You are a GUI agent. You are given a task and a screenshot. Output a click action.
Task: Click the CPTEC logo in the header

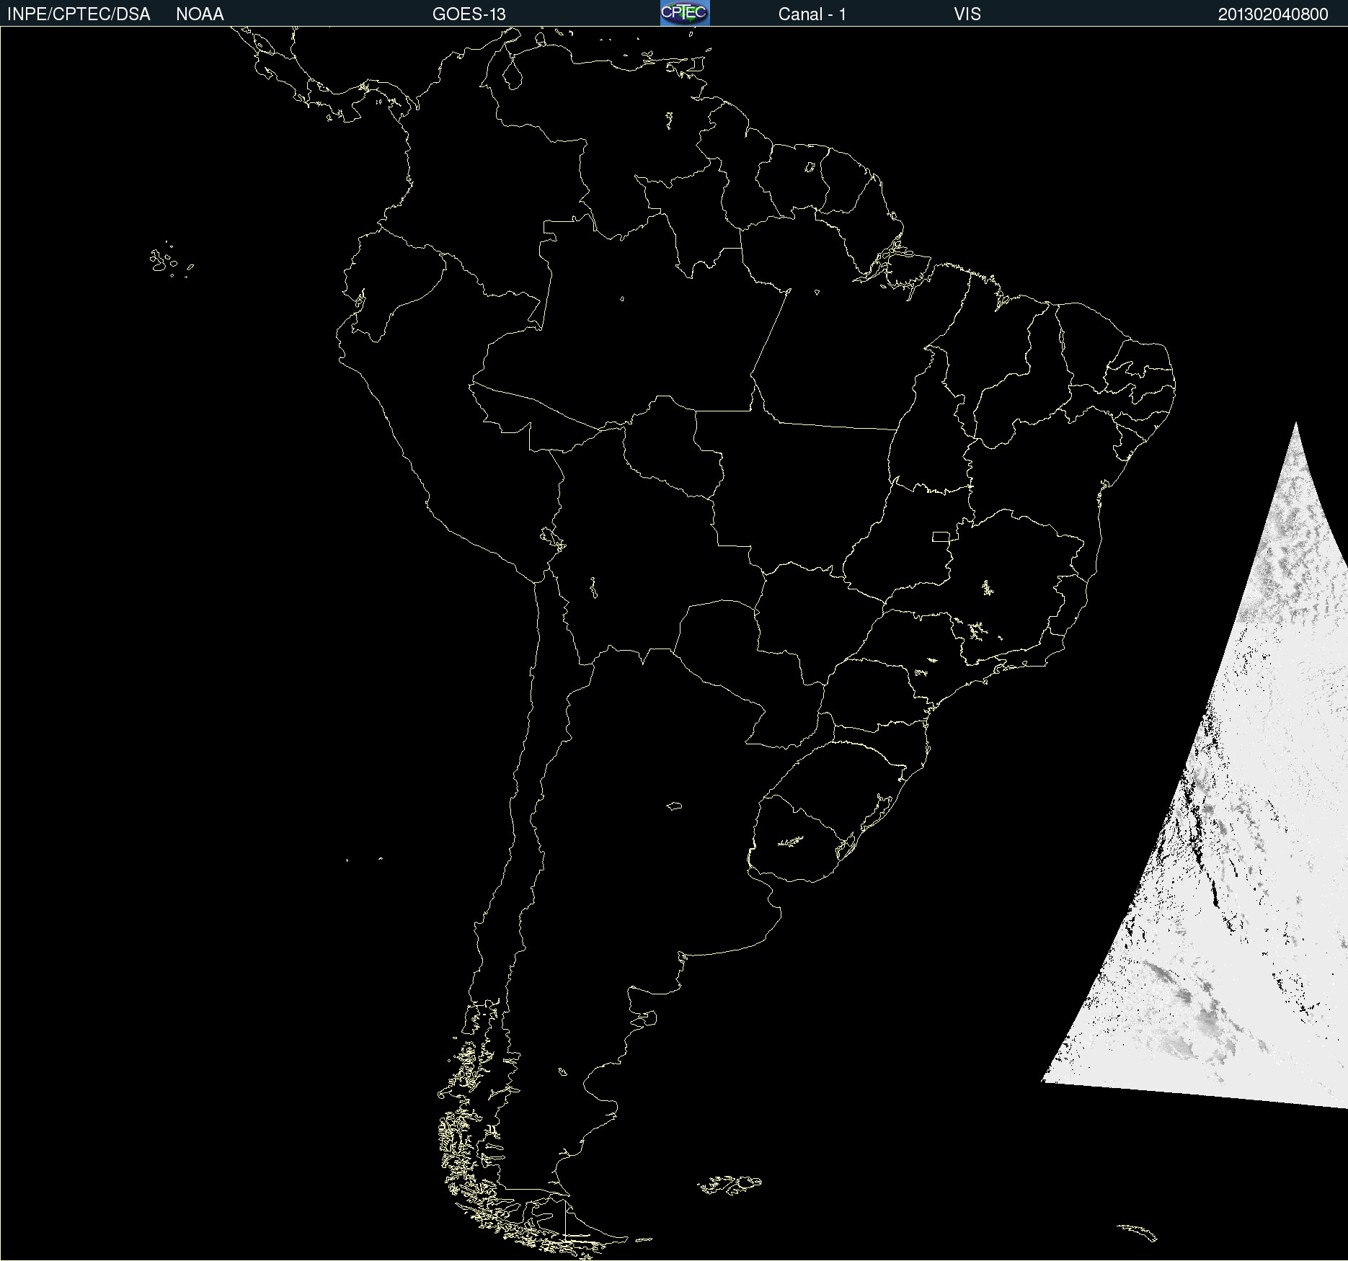pyautogui.click(x=685, y=13)
